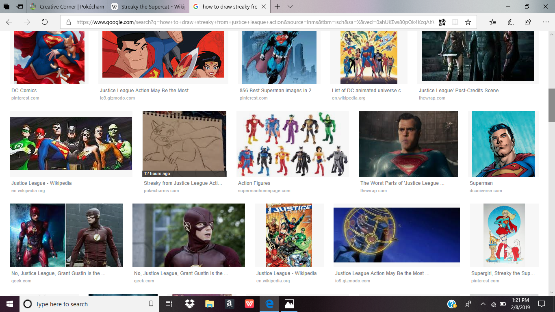The image size is (555, 312).
Task: Visit dcuniverse.com source link
Action: coord(486,191)
